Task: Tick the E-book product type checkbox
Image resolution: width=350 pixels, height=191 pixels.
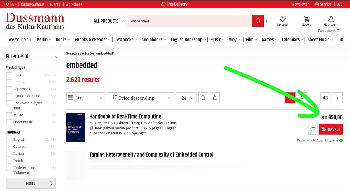Action: click(9, 82)
